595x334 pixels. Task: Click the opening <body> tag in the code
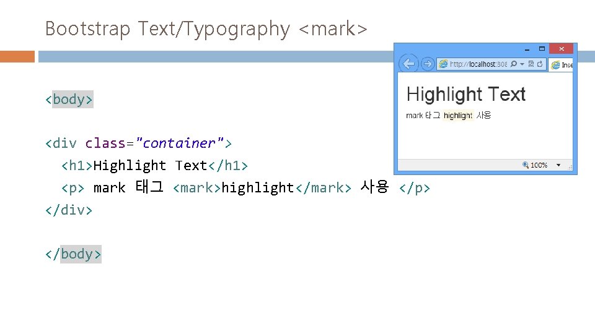[69, 99]
